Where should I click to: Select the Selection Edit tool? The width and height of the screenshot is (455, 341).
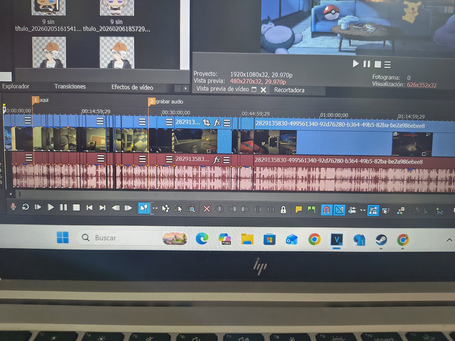[x=178, y=208]
